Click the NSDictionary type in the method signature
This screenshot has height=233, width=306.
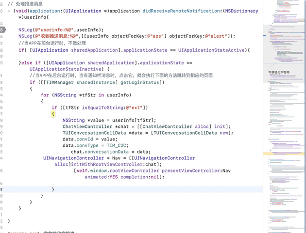[241, 11]
